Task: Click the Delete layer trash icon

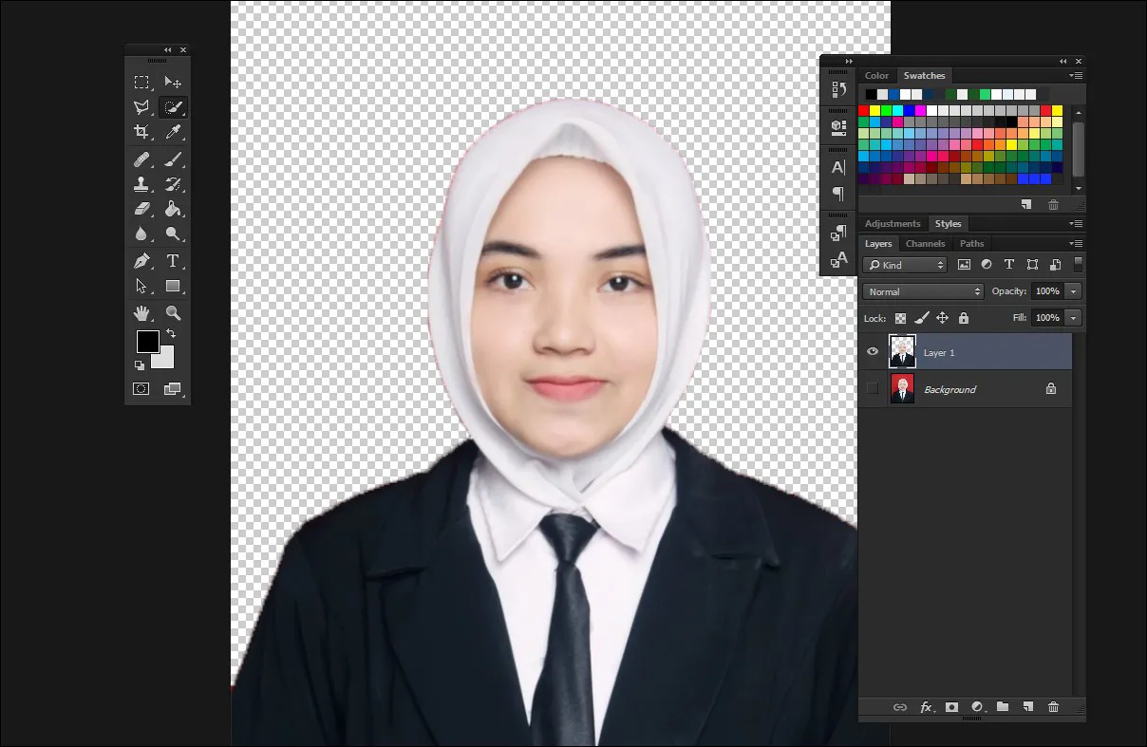Action: [x=1053, y=707]
